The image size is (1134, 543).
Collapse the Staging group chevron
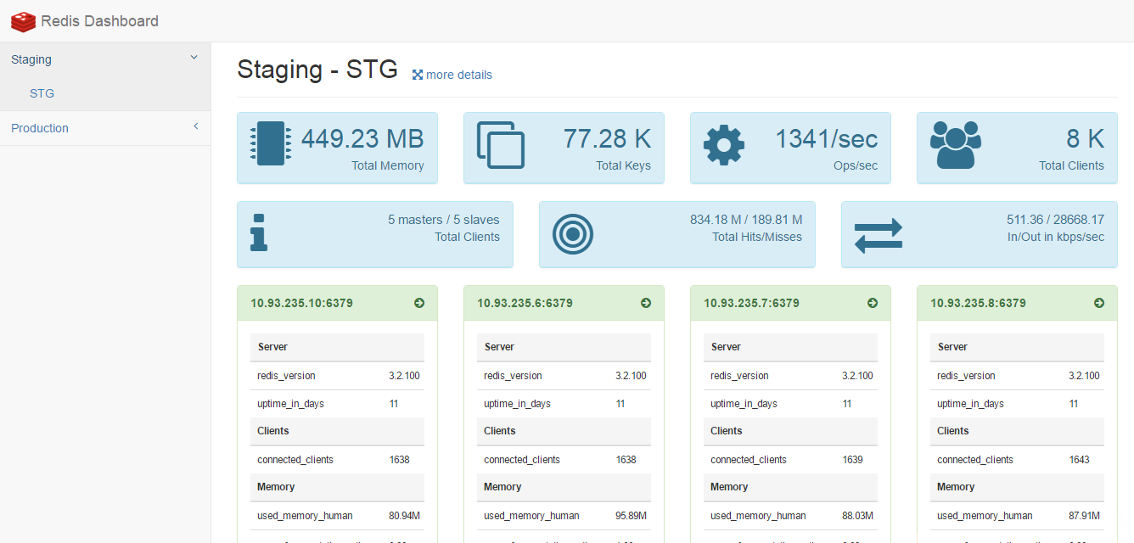[194, 58]
